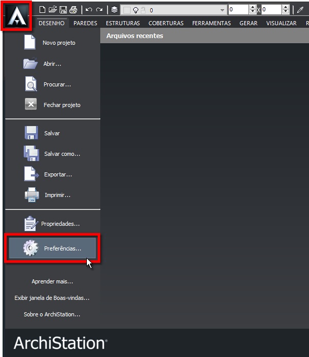Switch to the DESENHO tab

click(x=51, y=23)
